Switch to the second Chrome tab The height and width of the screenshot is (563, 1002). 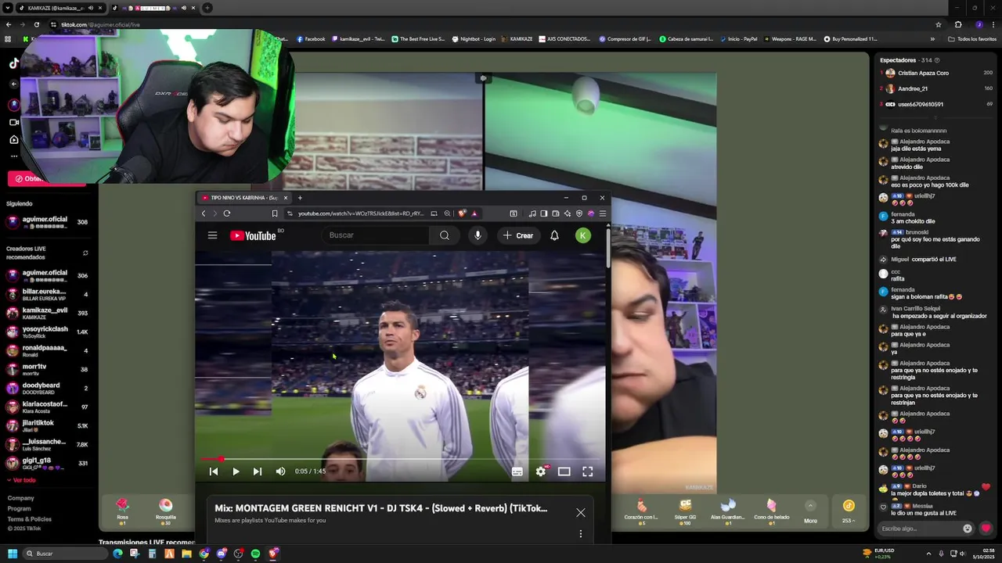tap(154, 8)
